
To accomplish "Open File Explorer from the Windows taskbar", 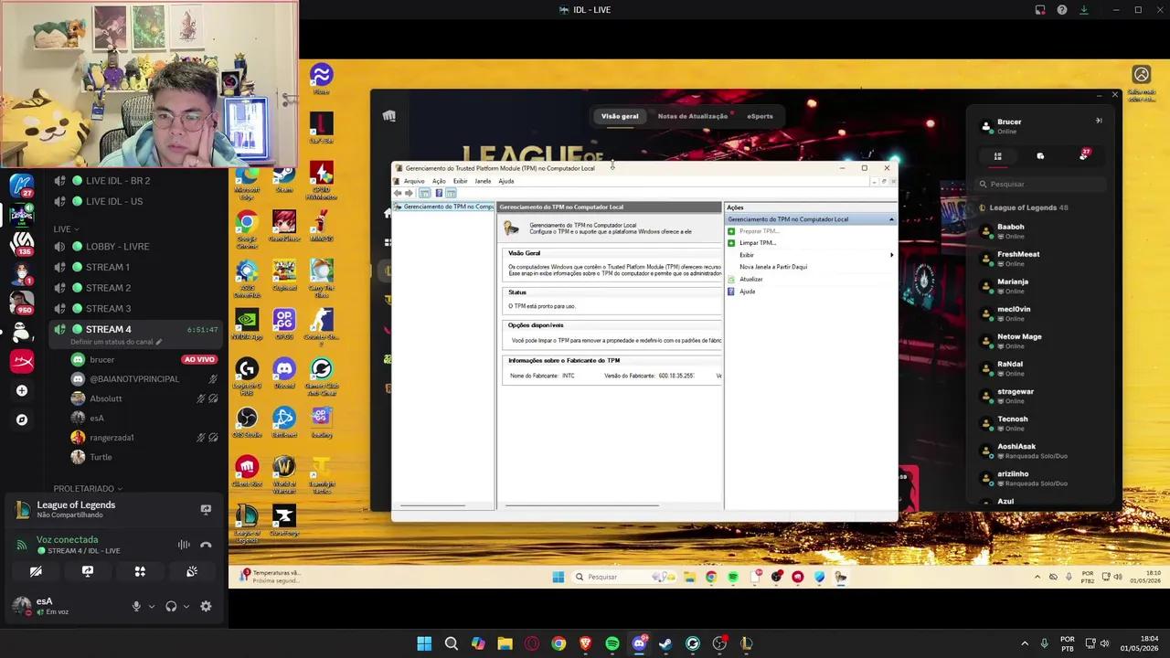I will pyautogui.click(x=505, y=643).
